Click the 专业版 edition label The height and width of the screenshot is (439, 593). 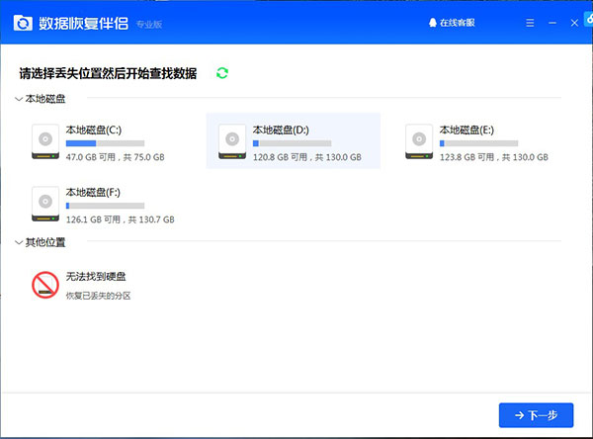tap(149, 25)
